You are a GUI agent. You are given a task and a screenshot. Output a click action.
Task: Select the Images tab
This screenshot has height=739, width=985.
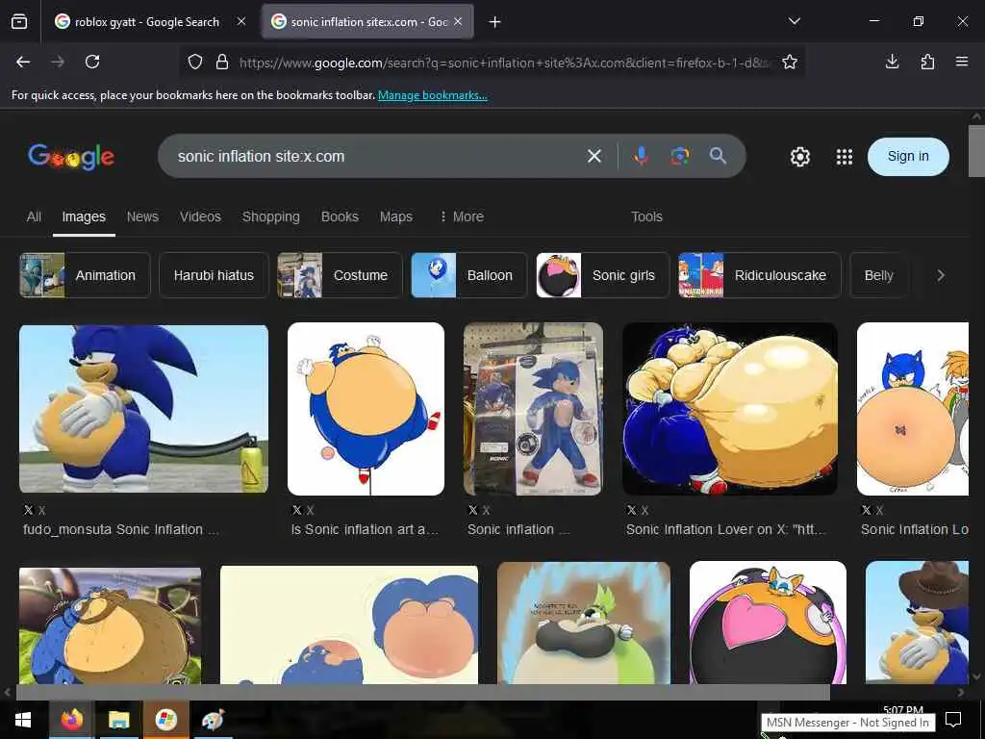(84, 217)
